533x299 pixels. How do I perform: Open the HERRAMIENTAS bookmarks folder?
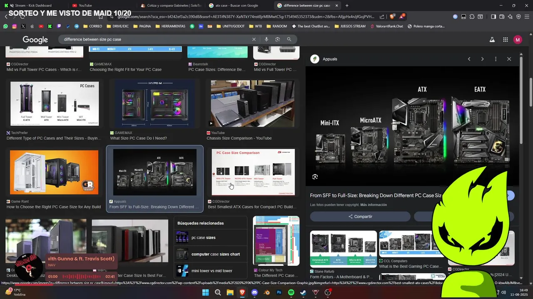[x=170, y=26]
